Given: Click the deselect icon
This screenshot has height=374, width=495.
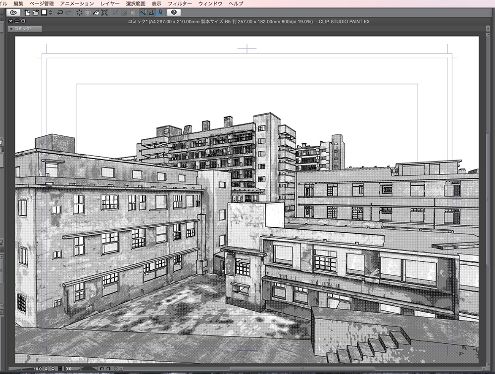Looking at the screenshot, I should point(115,13).
